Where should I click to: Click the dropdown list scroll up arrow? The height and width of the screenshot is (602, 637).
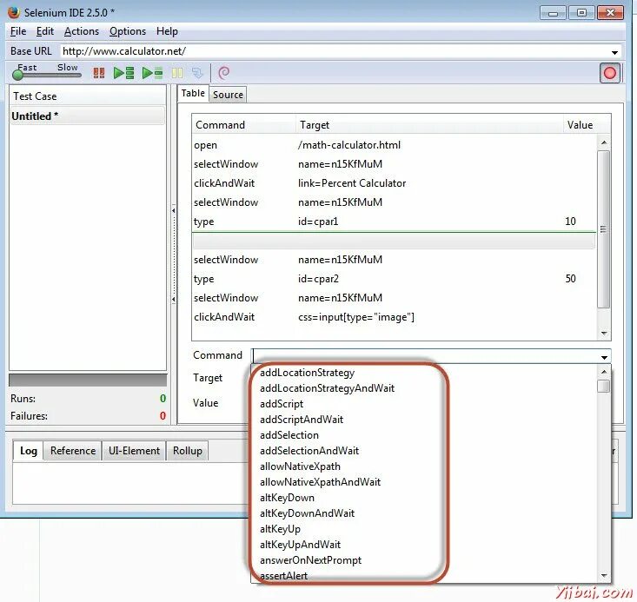[x=604, y=372]
